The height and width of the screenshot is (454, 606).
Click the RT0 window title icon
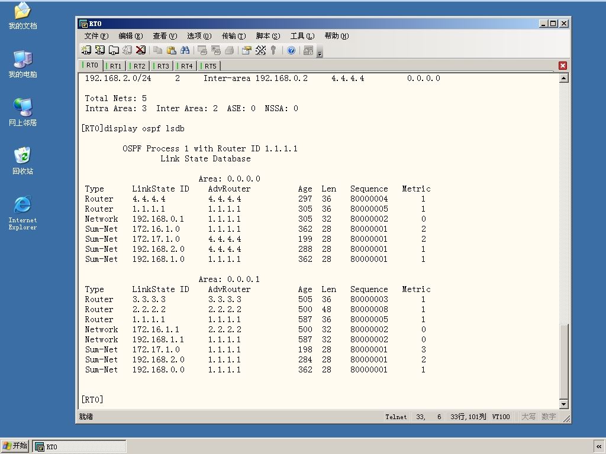(83, 24)
